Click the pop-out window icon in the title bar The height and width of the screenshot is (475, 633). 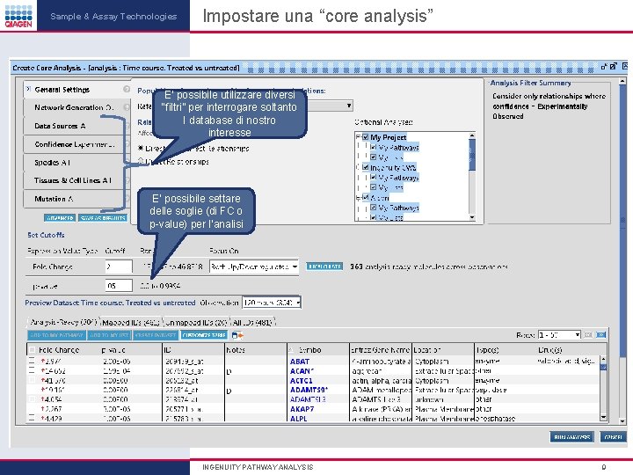click(x=614, y=66)
